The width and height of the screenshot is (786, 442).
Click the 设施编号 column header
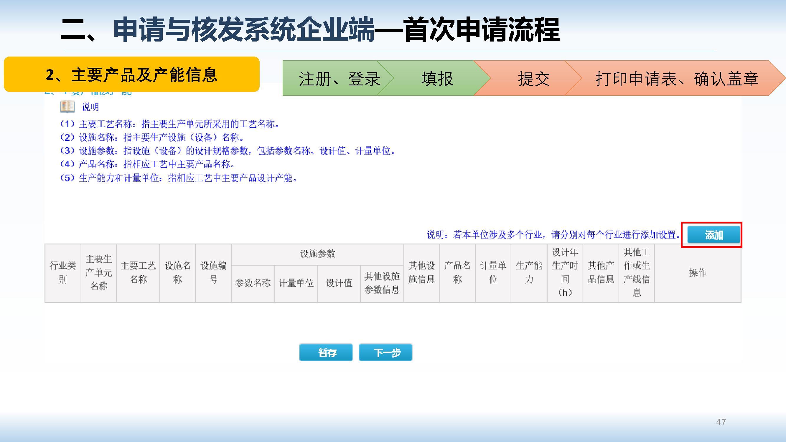point(213,272)
